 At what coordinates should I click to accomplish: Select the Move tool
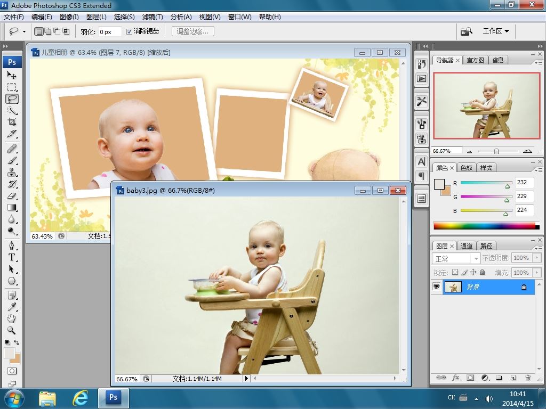[x=12, y=75]
